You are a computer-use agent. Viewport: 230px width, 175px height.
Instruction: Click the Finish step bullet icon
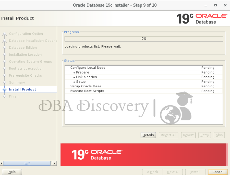pos(4,96)
